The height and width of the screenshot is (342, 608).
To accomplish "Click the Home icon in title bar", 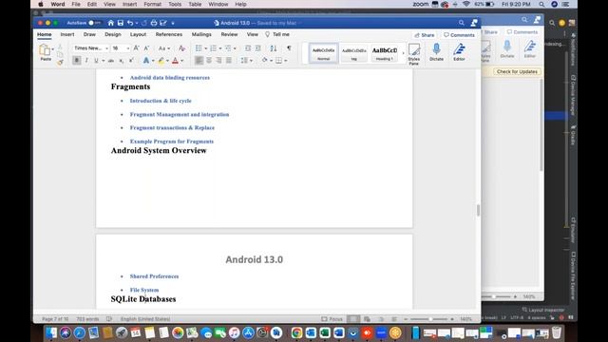I will click(111, 23).
